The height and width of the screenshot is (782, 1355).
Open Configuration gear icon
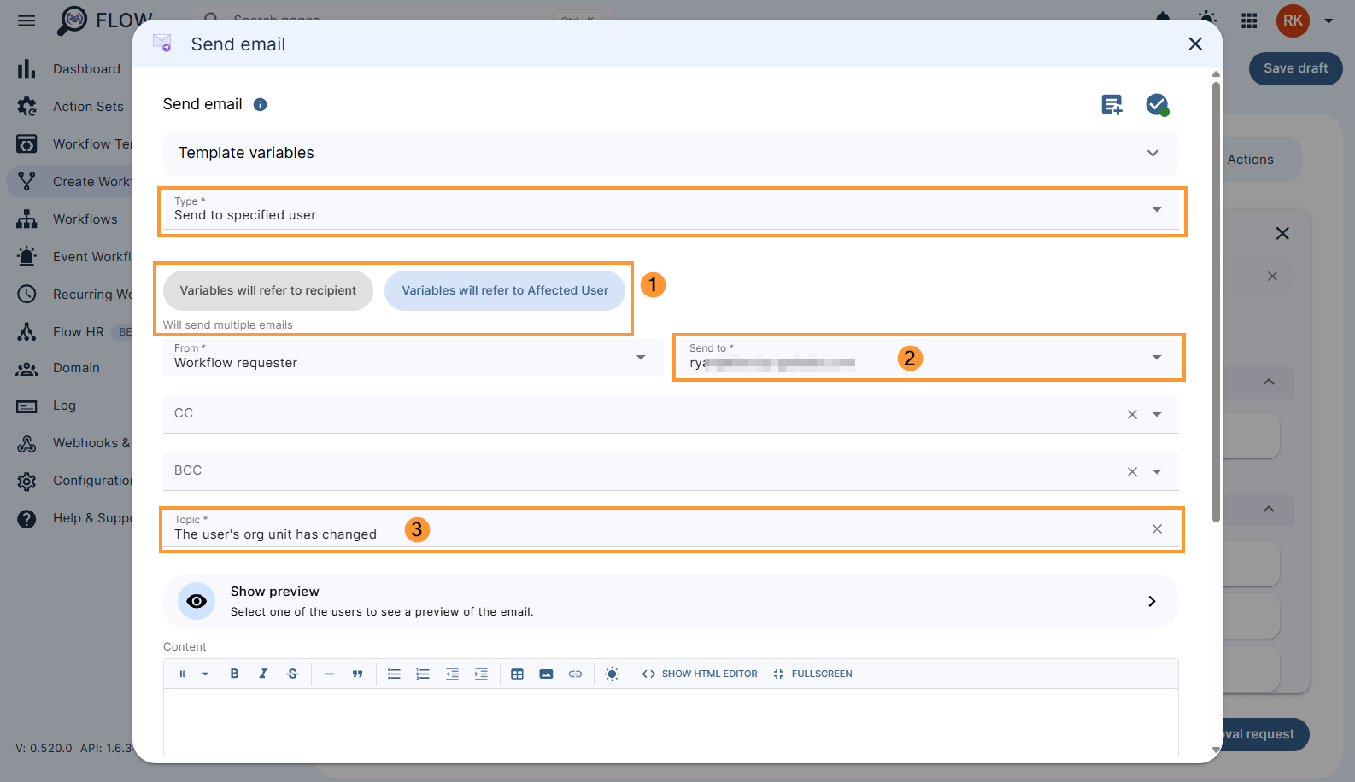[x=26, y=481]
